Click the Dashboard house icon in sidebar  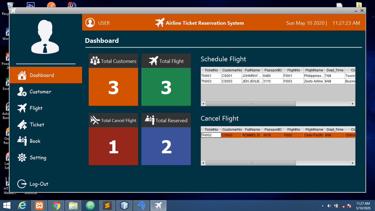click(x=22, y=75)
